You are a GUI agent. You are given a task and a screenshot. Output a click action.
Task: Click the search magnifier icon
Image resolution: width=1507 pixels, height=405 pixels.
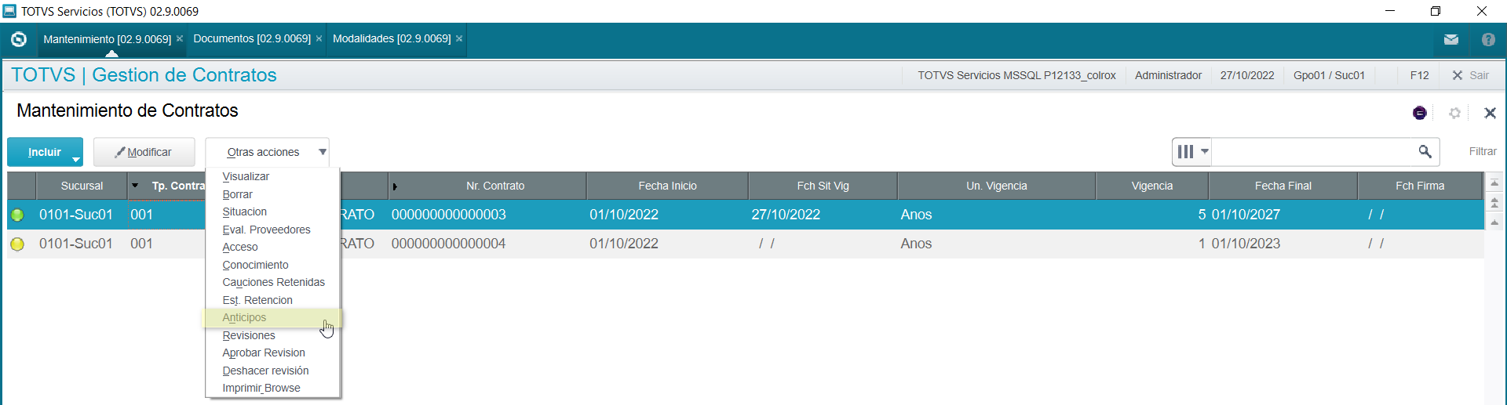pyautogui.click(x=1425, y=151)
